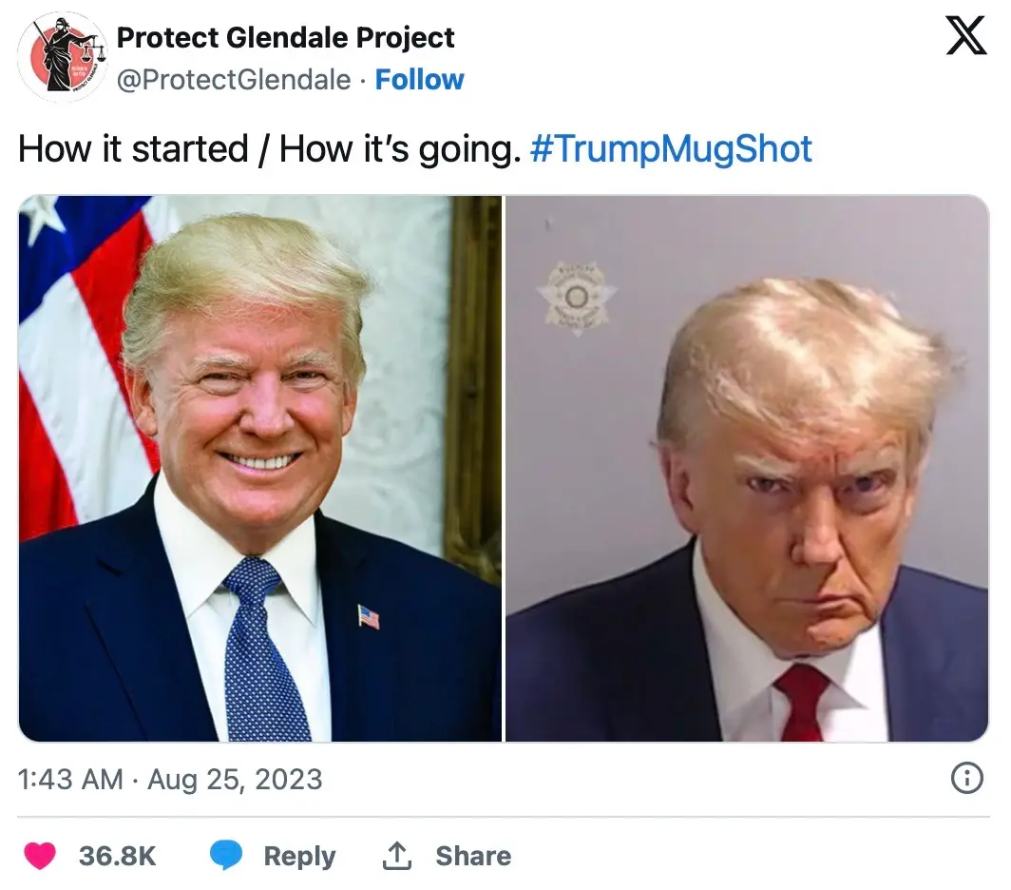The width and height of the screenshot is (1011, 890).
Task: Open the @ProtectGlendale handle
Action: pos(234,80)
